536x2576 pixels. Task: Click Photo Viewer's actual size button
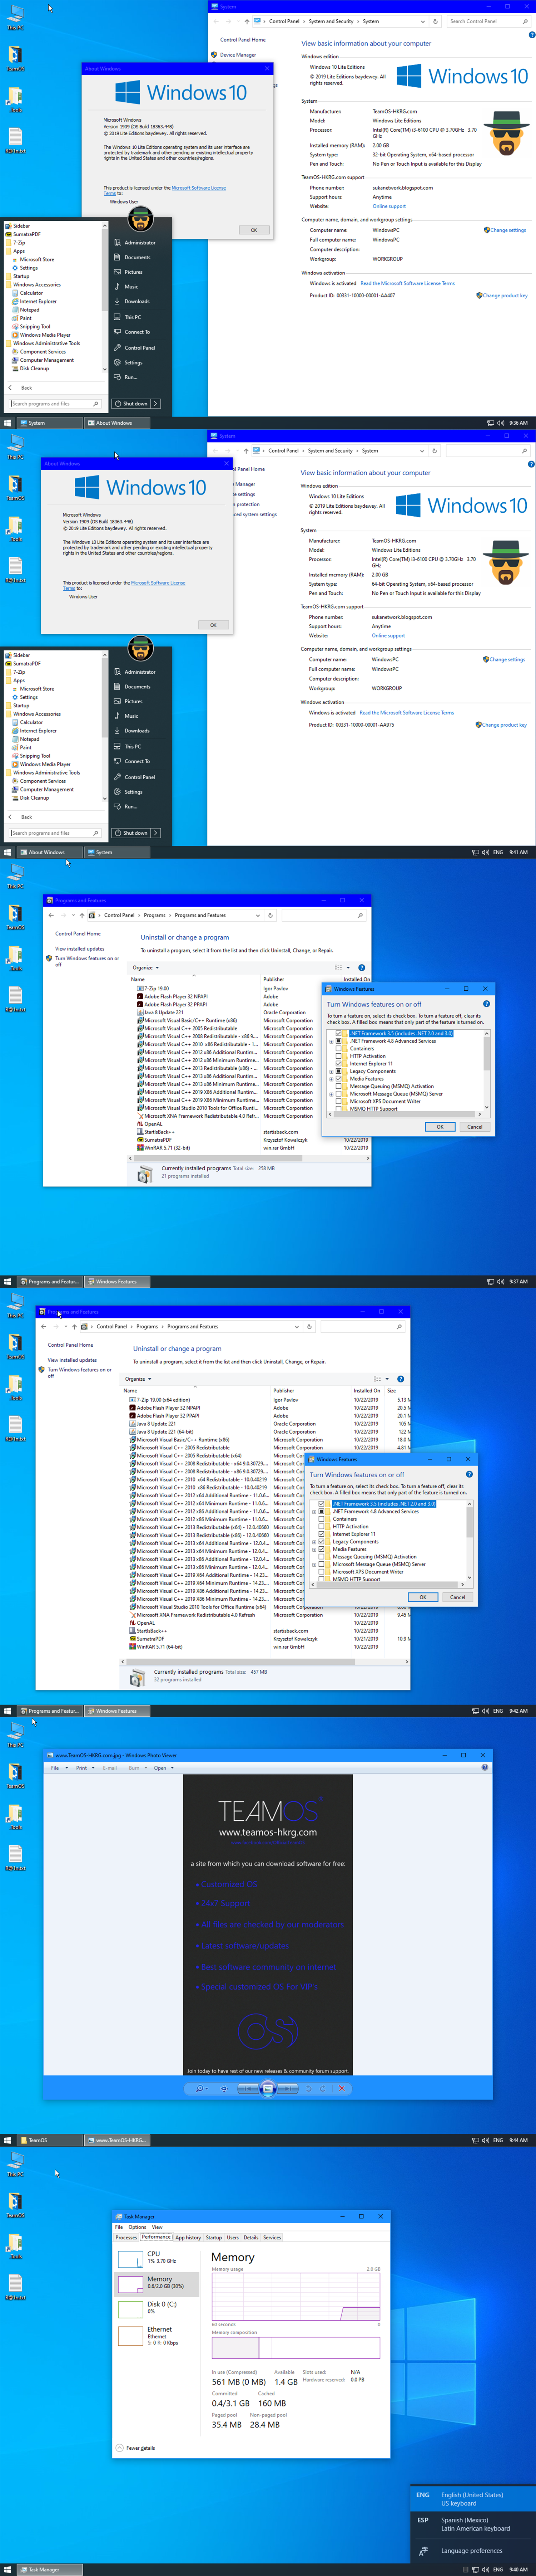point(224,2089)
